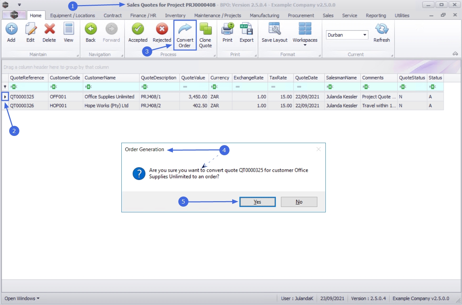Click the QuoteDate column header
The height and width of the screenshot is (305, 462).
(x=309, y=78)
